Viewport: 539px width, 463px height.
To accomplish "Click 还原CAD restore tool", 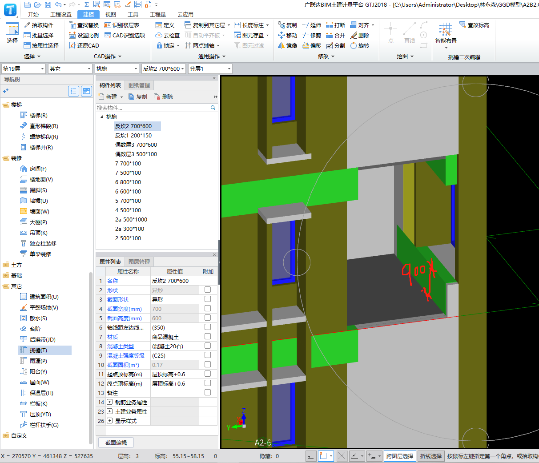I will pyautogui.click(x=84, y=45).
